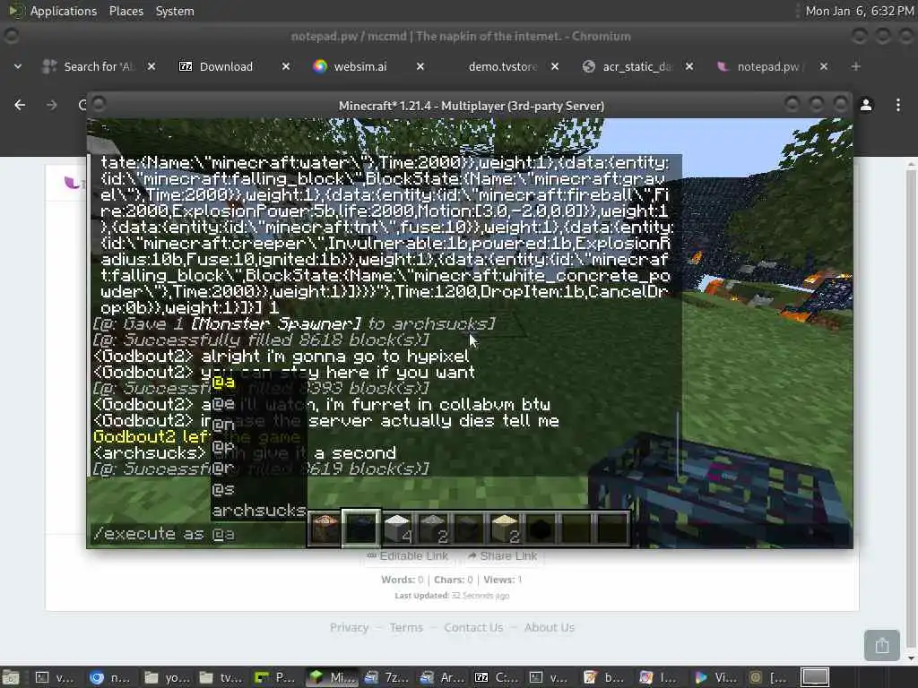Switch to the websim.ai tab
The width and height of the screenshot is (918, 688).
point(359,66)
